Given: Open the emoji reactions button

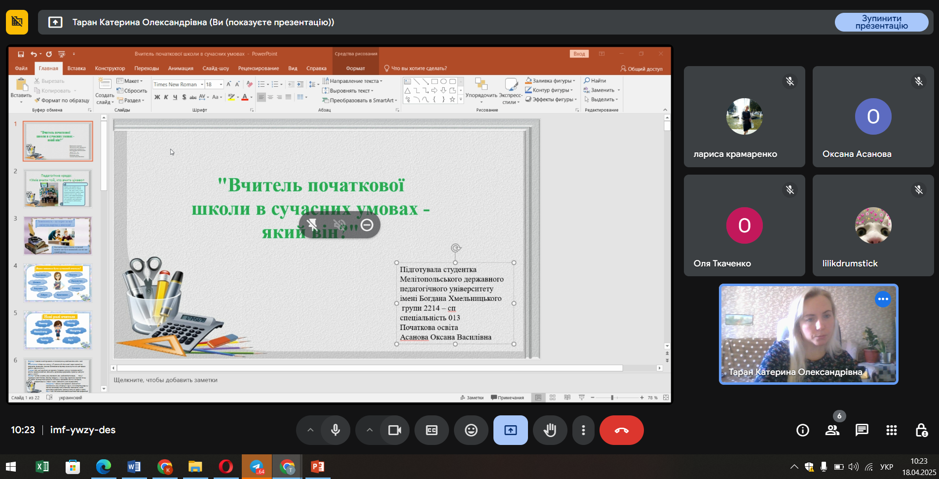Looking at the screenshot, I should [x=471, y=430].
